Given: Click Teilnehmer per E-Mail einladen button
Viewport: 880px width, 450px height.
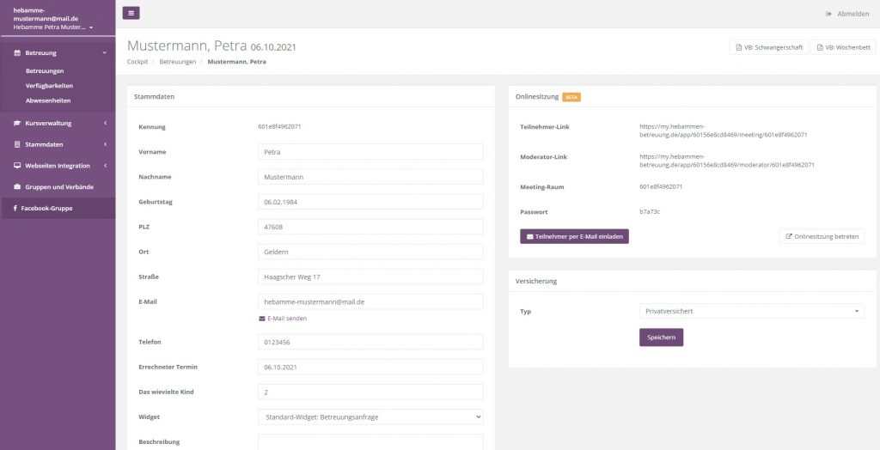Looking at the screenshot, I should click(574, 236).
